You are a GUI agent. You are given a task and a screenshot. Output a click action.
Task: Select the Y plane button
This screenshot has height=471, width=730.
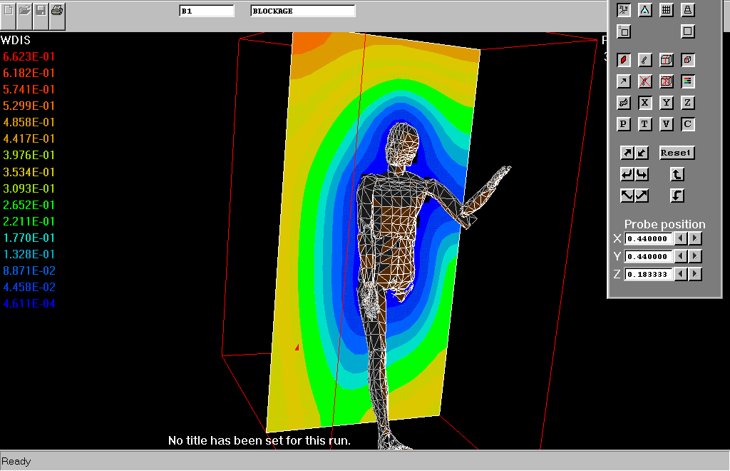(666, 103)
